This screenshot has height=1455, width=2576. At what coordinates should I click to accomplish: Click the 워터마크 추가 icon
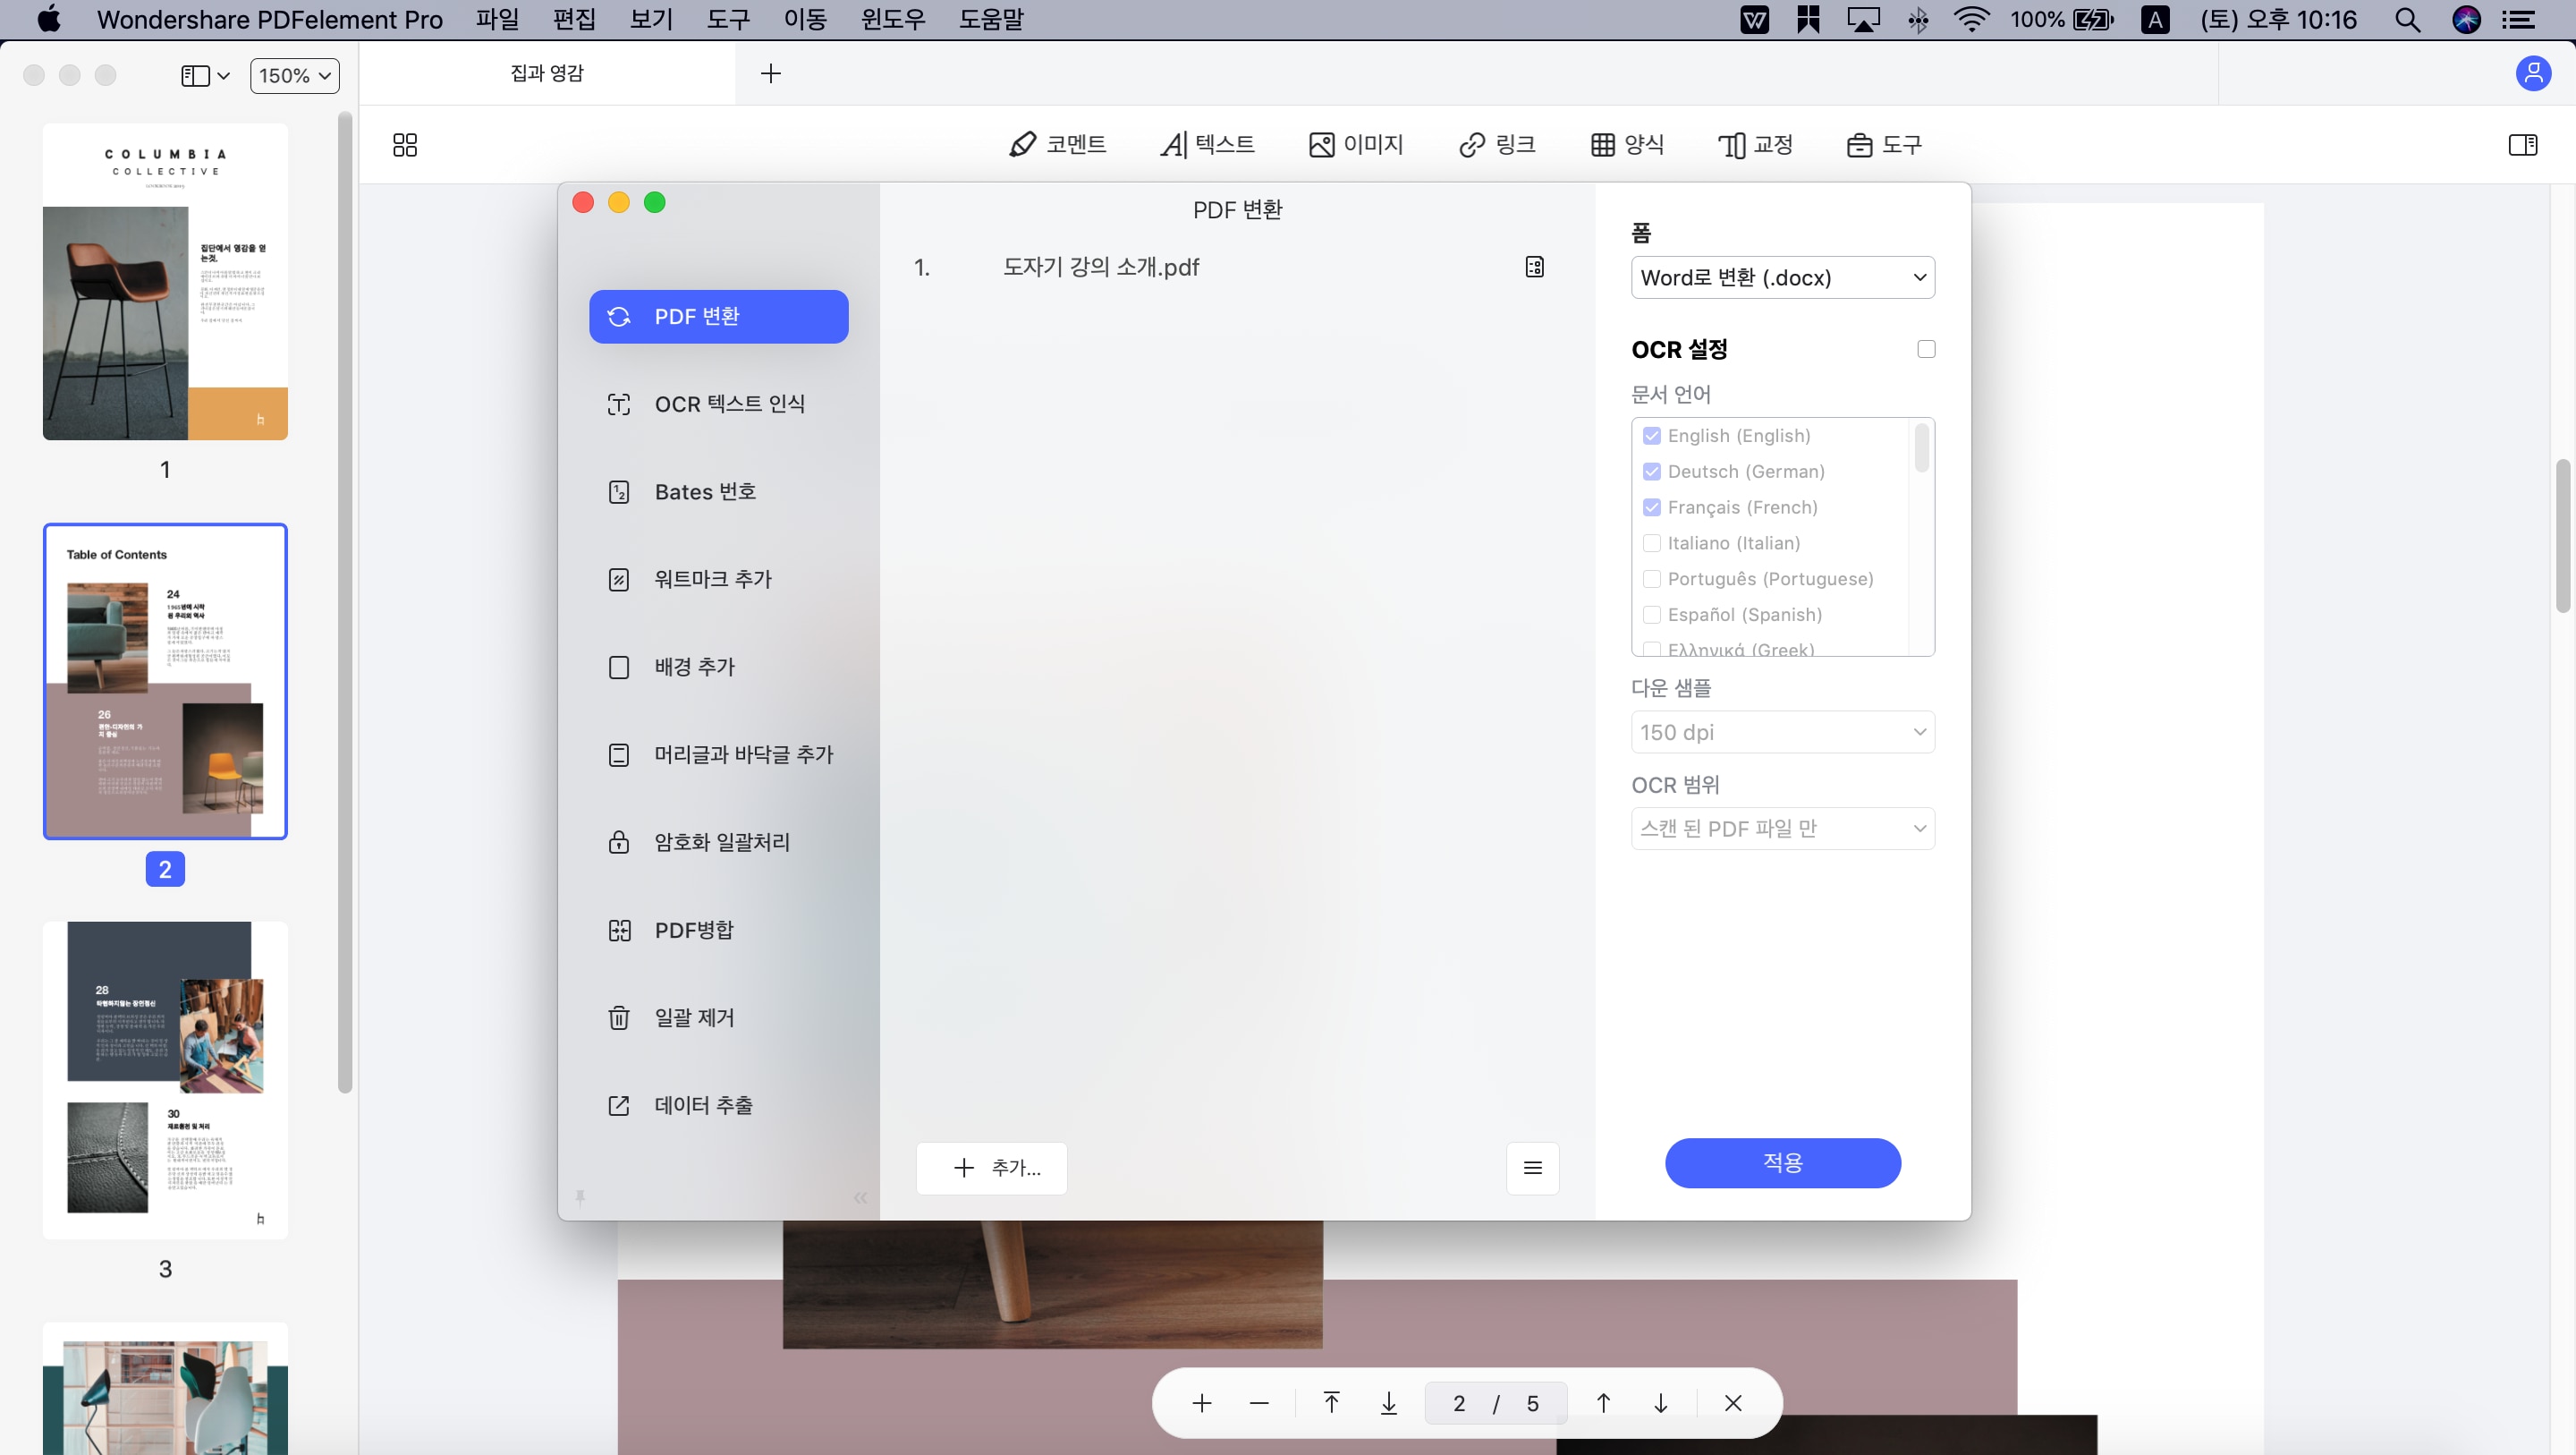(x=617, y=579)
